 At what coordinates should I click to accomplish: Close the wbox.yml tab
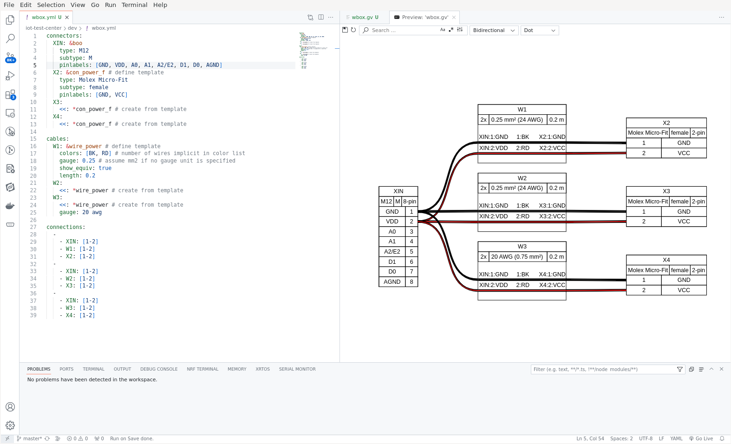(x=67, y=17)
